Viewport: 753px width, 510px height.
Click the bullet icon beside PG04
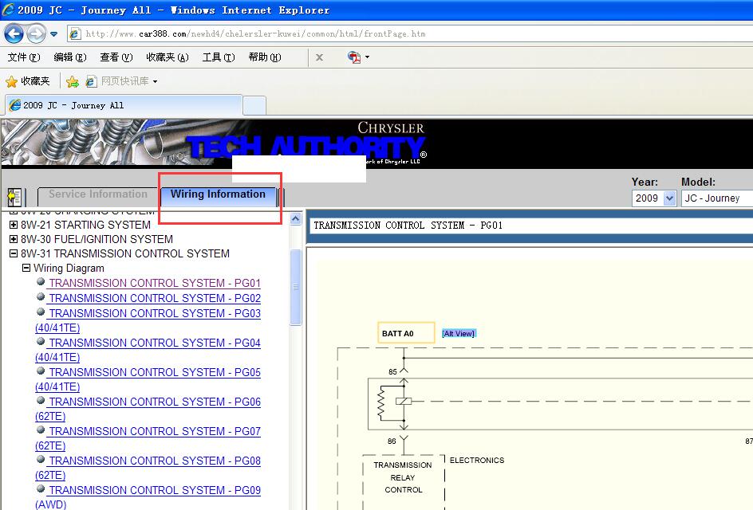(41, 342)
